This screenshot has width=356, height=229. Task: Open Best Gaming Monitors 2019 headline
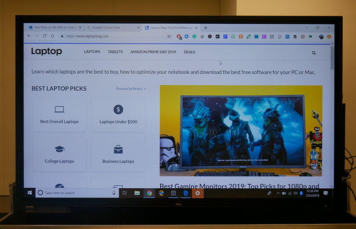point(239,186)
